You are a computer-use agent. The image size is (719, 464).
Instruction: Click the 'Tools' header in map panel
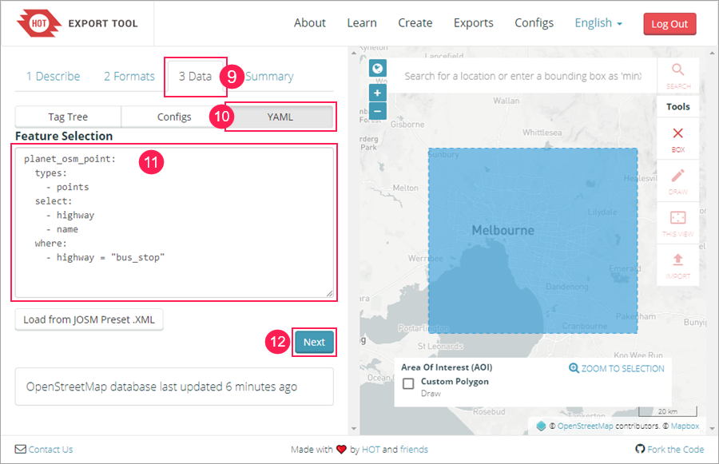pos(677,107)
